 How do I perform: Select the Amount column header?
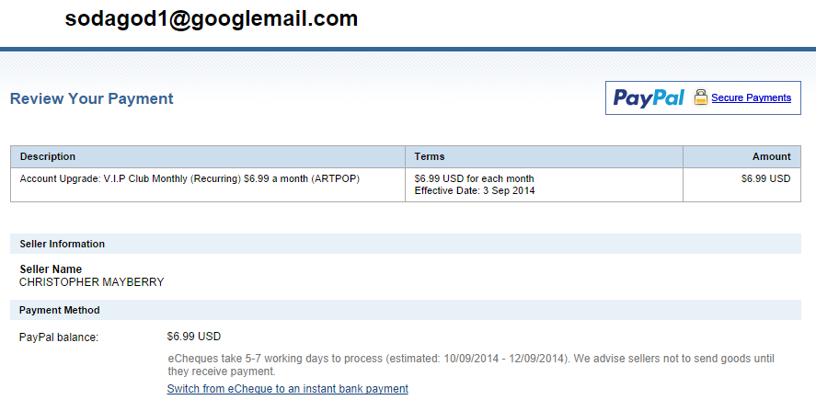[771, 156]
